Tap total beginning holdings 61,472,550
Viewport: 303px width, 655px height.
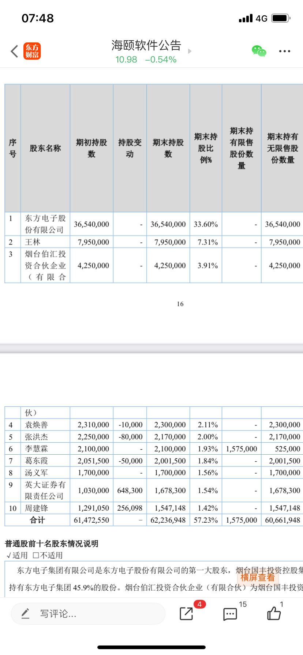pyautogui.click(x=91, y=520)
